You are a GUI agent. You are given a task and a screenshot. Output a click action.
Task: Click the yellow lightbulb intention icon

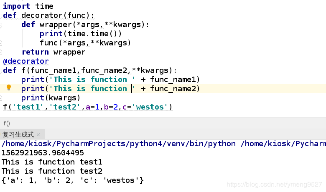(9, 87)
